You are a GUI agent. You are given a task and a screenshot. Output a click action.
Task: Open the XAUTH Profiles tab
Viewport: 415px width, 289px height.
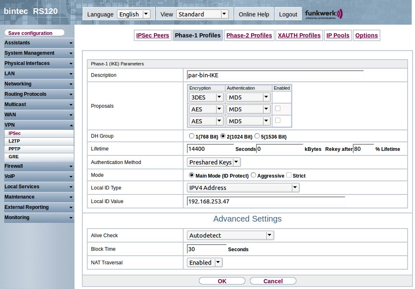299,35
